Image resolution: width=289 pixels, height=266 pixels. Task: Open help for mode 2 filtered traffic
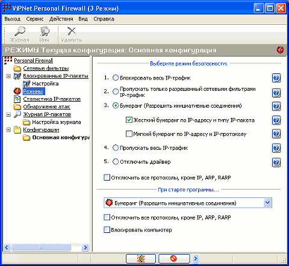tap(276, 93)
